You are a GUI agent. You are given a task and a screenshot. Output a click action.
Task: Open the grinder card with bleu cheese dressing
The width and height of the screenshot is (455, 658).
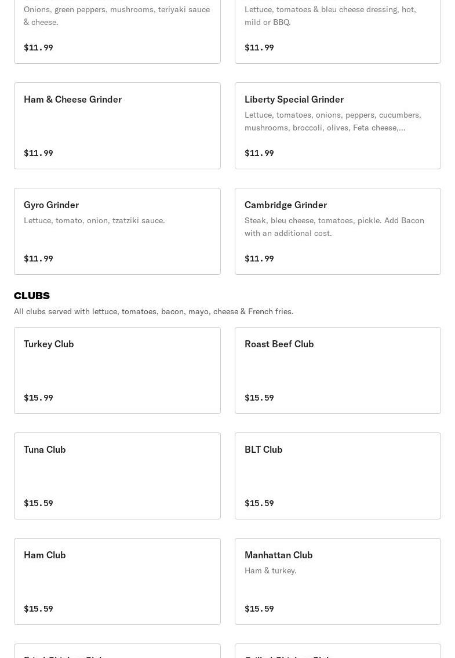[337, 29]
